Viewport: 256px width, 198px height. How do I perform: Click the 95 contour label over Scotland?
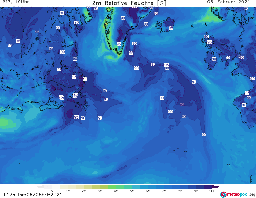[210, 42]
